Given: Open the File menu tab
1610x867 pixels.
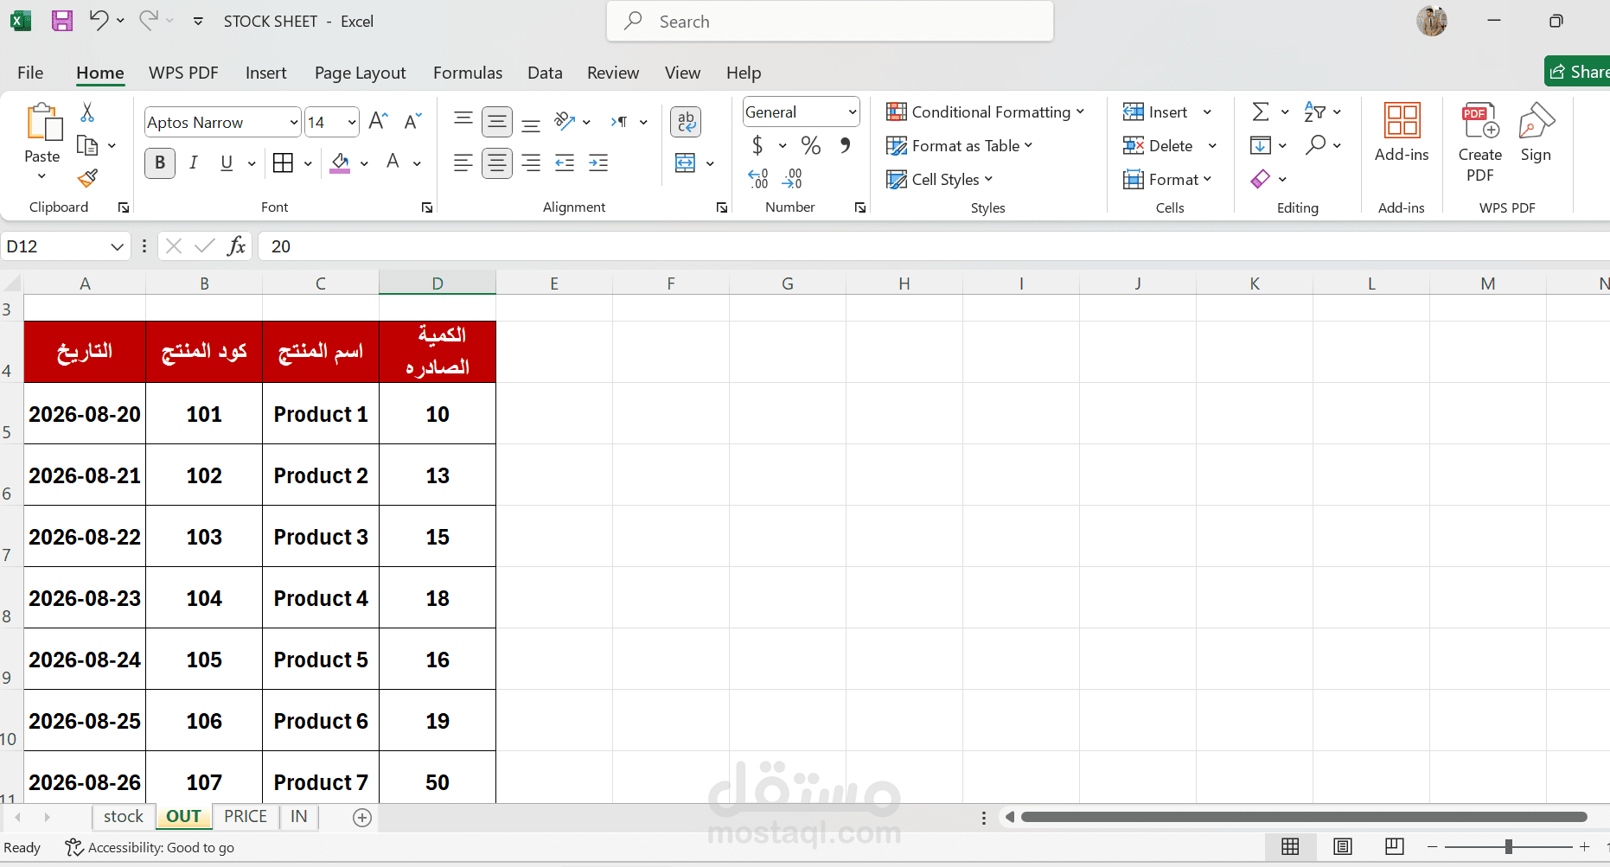Looking at the screenshot, I should click(x=30, y=73).
